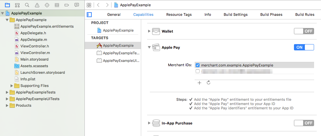Open Main.storyboard

coord(34,59)
